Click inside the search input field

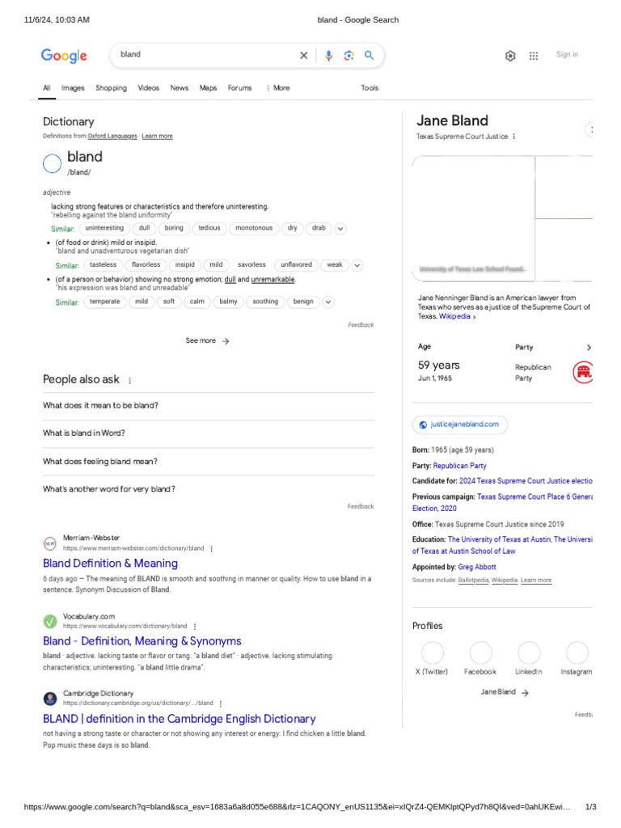pyautogui.click(x=202, y=55)
